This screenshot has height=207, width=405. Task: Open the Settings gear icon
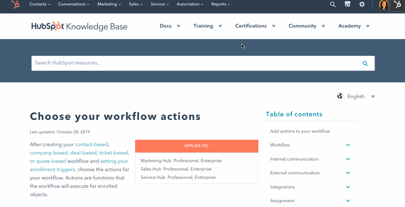click(x=362, y=4)
